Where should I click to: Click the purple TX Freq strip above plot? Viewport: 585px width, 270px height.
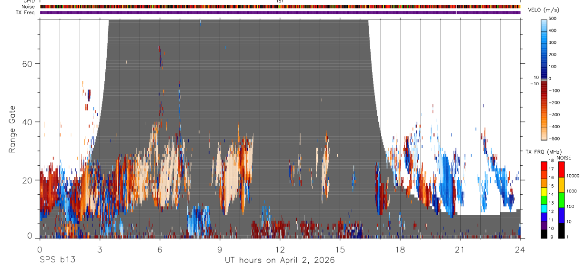(x=280, y=12)
